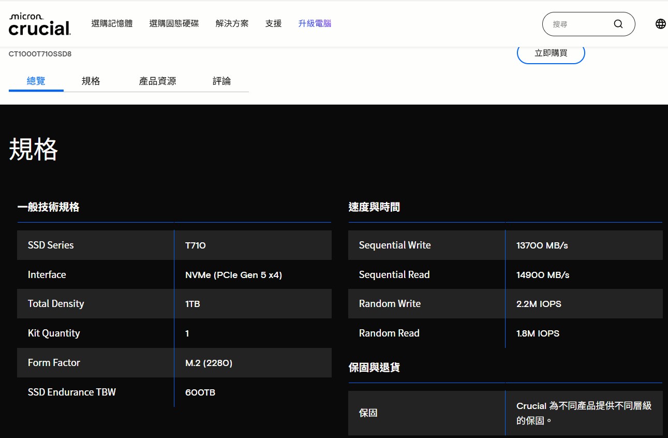Viewport: 668px width, 438px height.
Task: Click the NVMe (PCIe Gen 5 x4) value
Action: 233,275
